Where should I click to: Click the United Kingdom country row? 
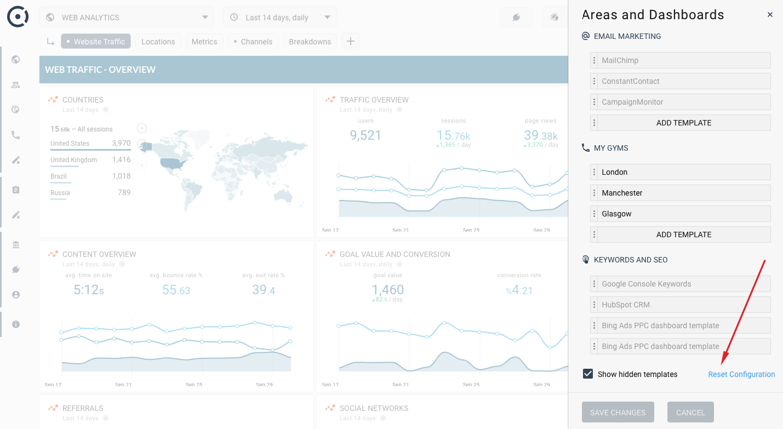tap(90, 160)
